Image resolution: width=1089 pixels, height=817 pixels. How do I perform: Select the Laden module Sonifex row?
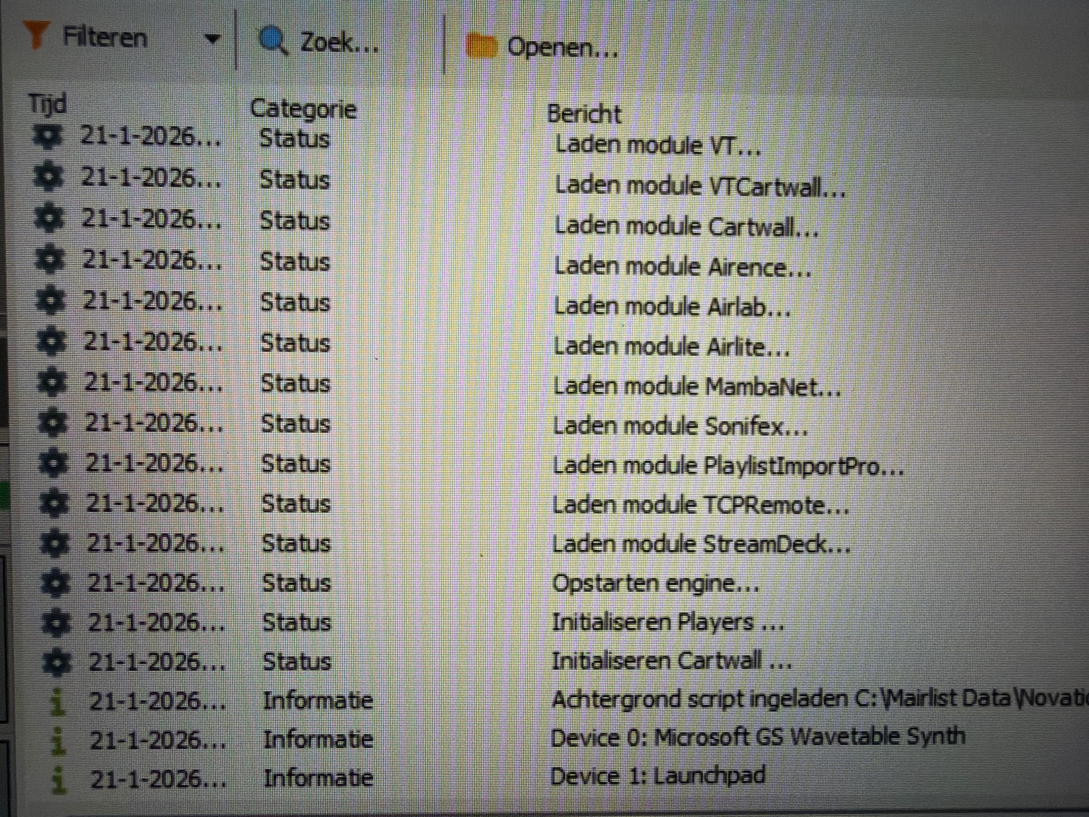click(679, 426)
